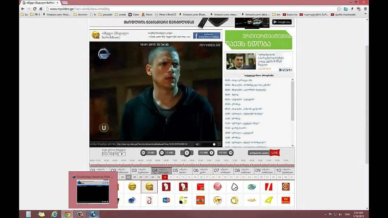Viewport: 388px width, 218px height.
Task: Select day 10 highlighted in red
Action: tap(165, 177)
